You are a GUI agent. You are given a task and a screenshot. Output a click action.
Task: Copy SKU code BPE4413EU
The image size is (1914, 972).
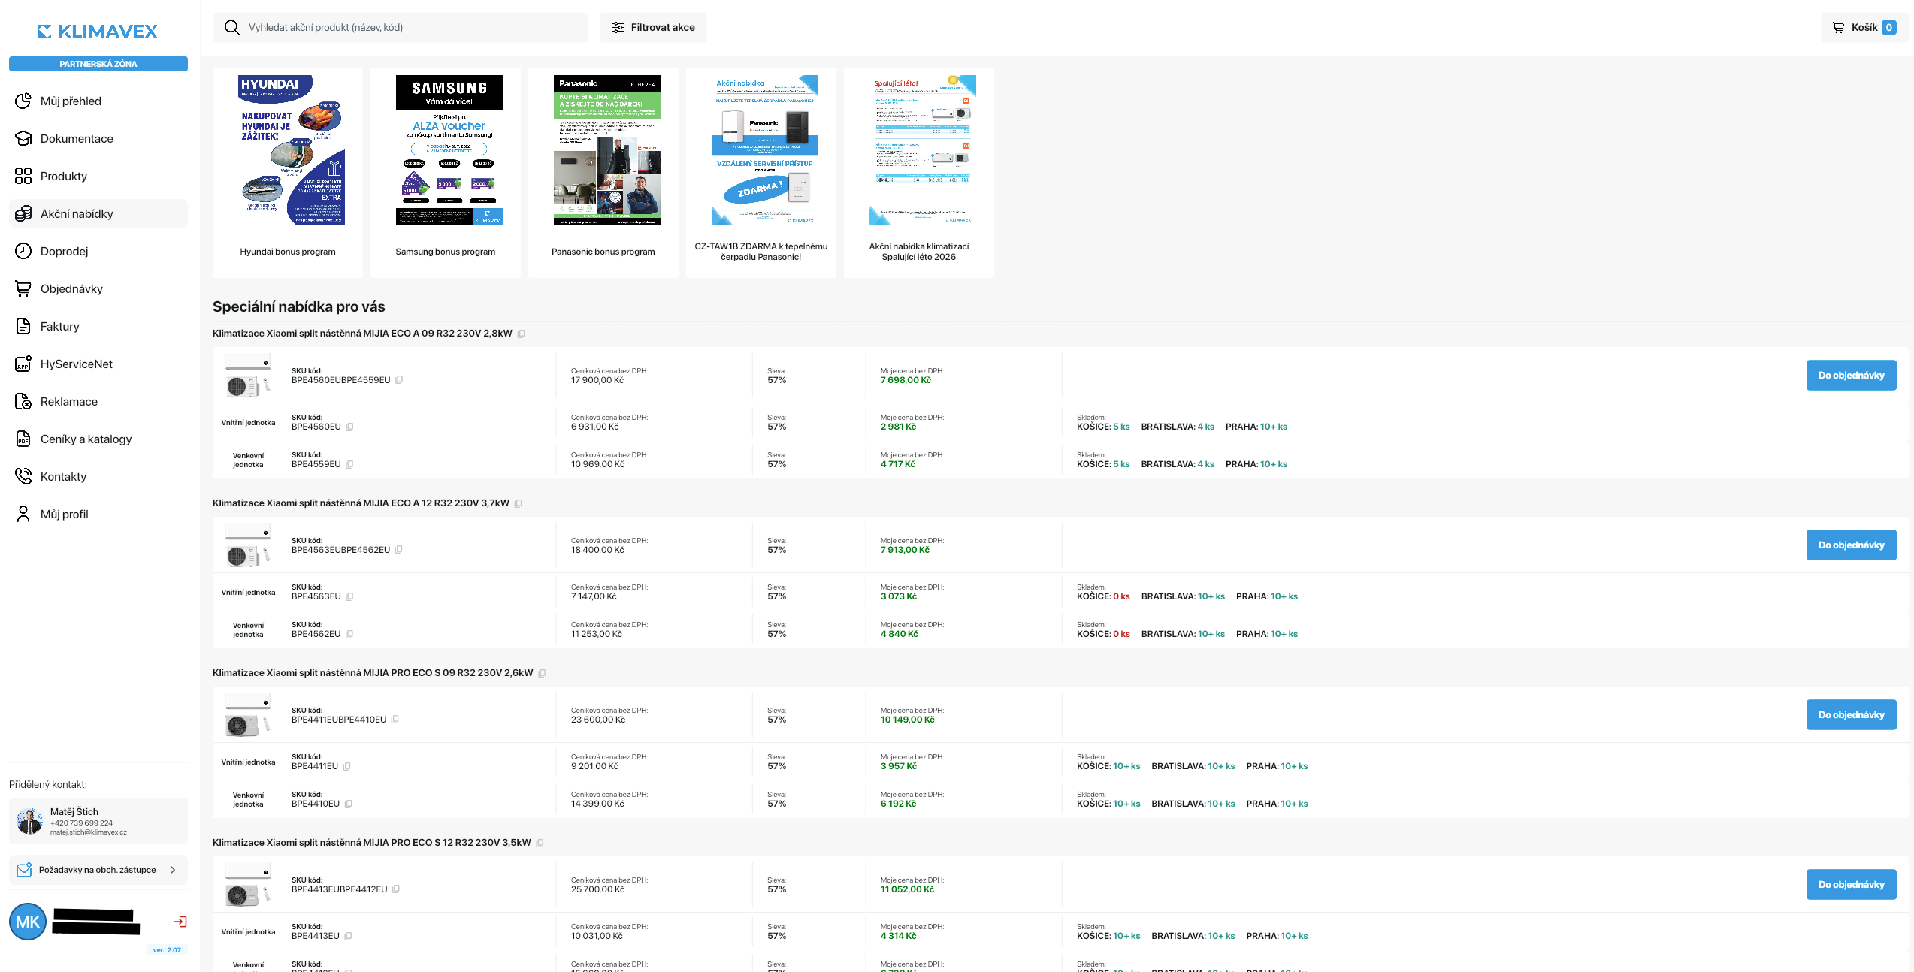(x=348, y=936)
